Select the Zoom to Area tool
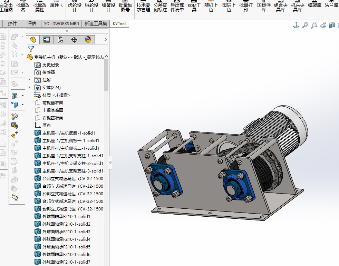This screenshot has width=339, height=266. pos(314,25)
